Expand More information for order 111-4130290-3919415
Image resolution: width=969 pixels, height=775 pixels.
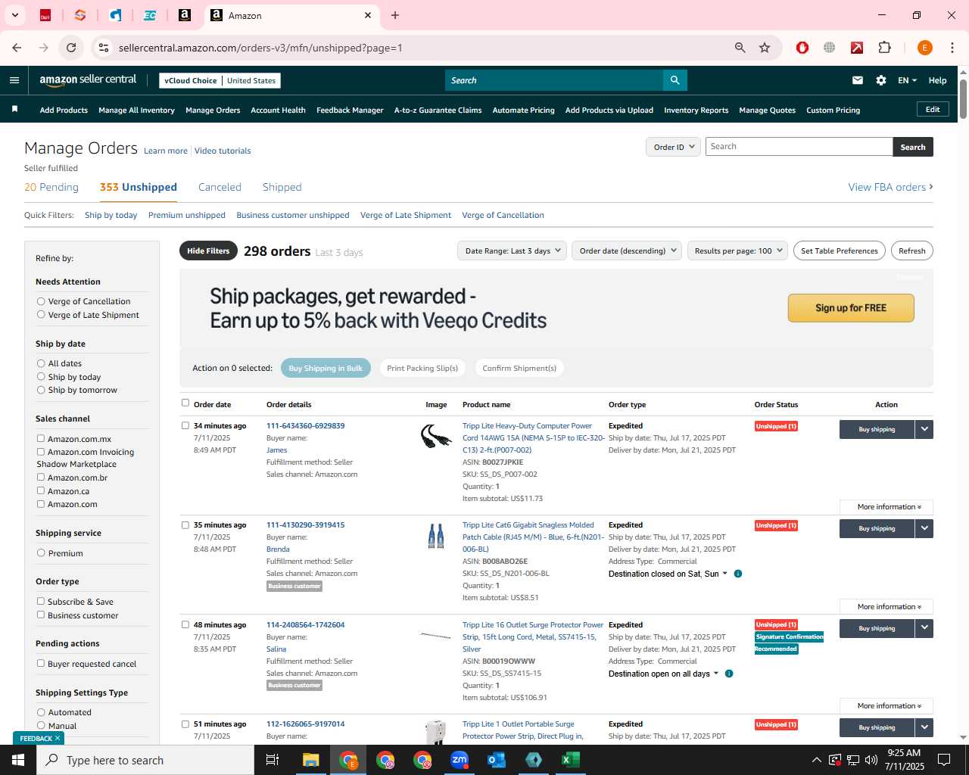886,607
